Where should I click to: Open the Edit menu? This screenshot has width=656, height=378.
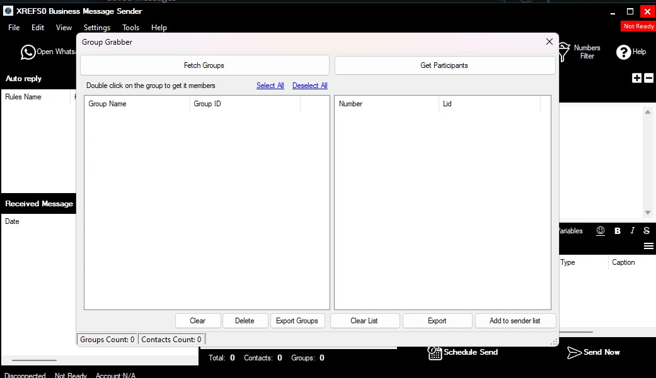click(x=38, y=28)
